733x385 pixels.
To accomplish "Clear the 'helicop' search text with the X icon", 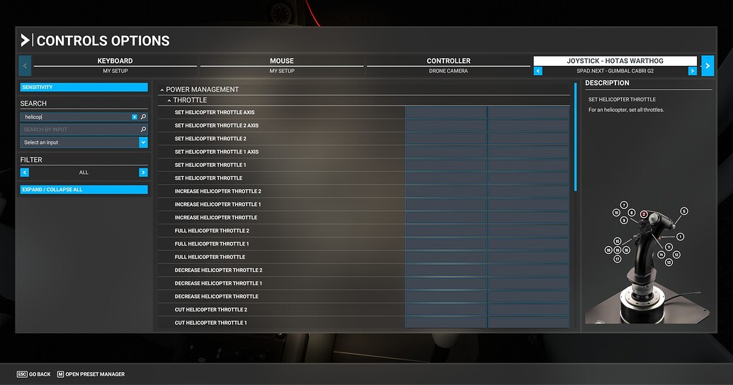I will (135, 117).
